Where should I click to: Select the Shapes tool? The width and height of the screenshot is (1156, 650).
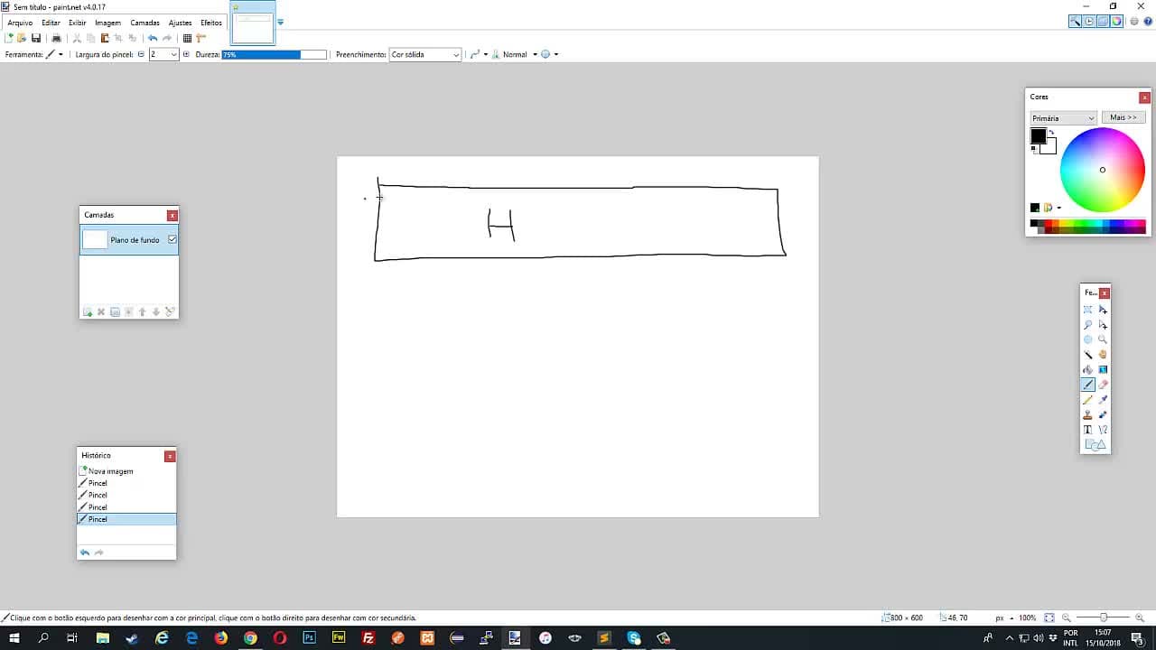1095,445
